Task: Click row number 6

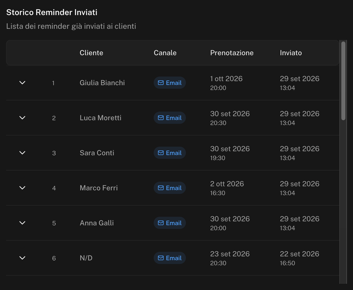Action: click(54, 258)
